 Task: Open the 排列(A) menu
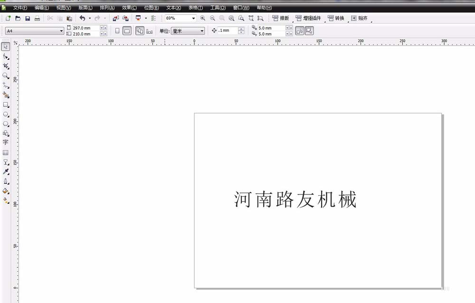coord(107,8)
